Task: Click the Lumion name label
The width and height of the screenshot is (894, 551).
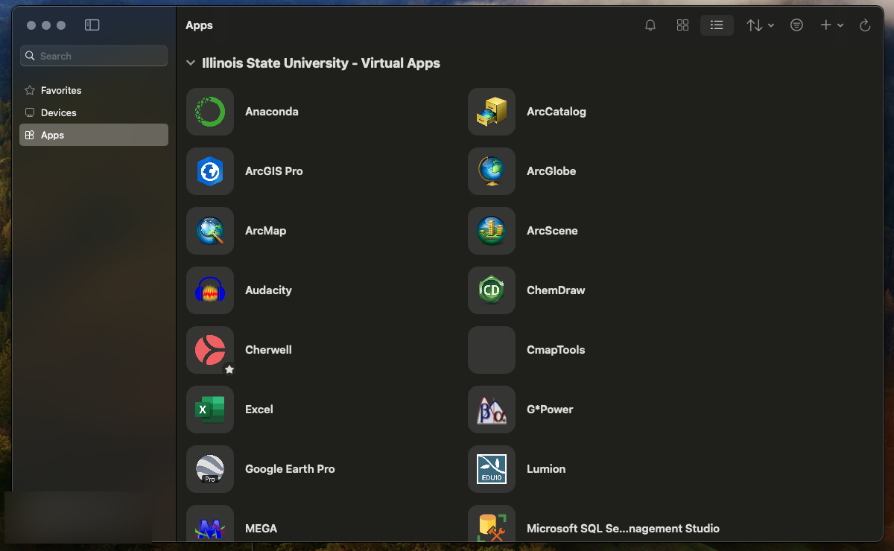Action: point(546,469)
